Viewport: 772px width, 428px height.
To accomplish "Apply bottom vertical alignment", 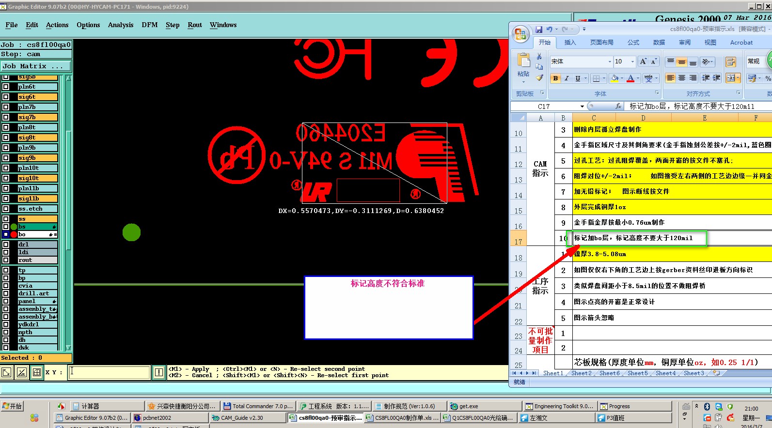I will point(693,61).
